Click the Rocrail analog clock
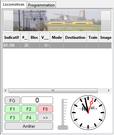 point(88,113)
